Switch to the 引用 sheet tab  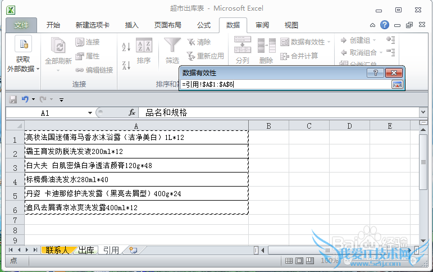point(111,250)
